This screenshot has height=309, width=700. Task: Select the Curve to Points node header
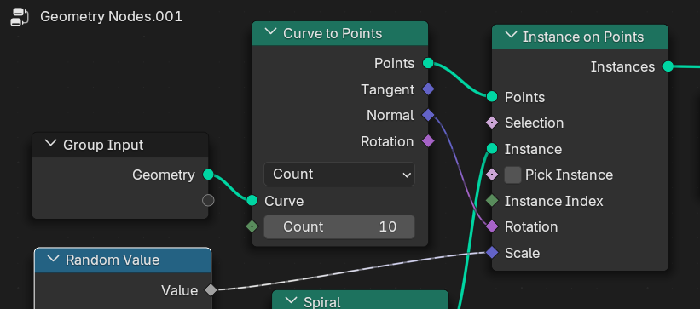[x=339, y=33]
